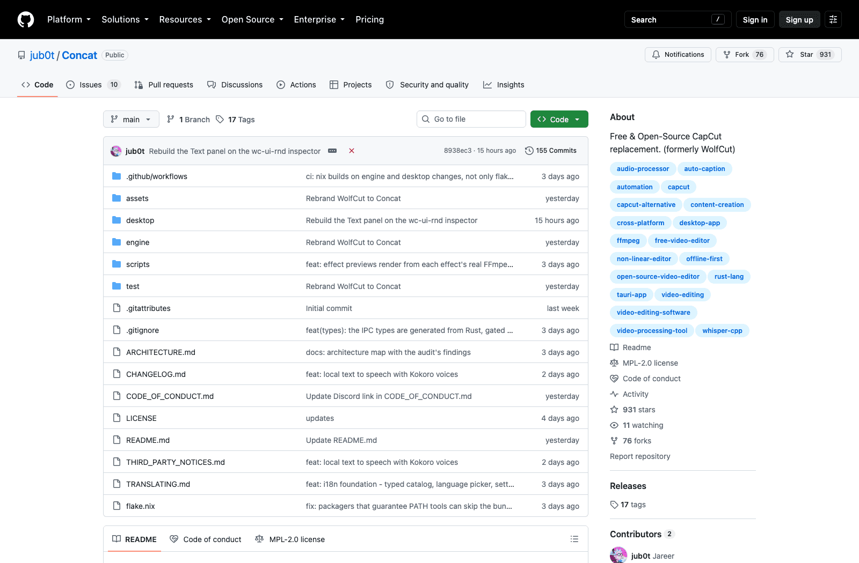Expand the Solutions menu

pos(125,19)
